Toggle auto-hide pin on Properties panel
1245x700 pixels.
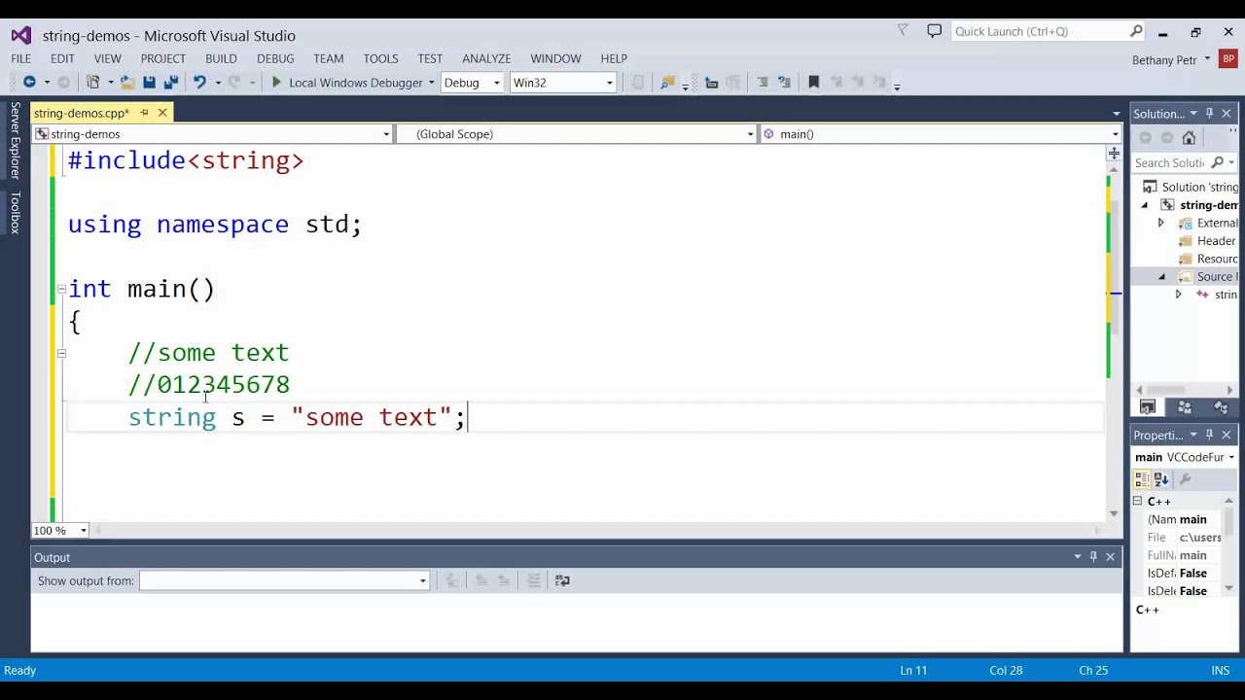pyautogui.click(x=1209, y=435)
